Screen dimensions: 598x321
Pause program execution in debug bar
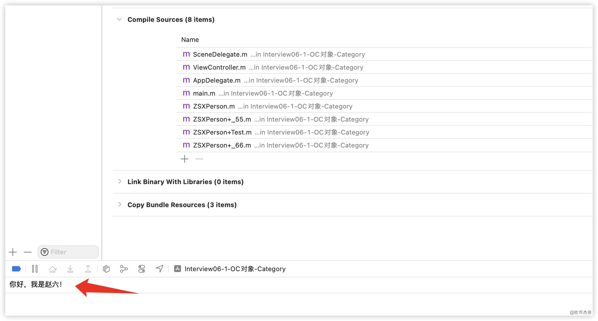point(35,269)
